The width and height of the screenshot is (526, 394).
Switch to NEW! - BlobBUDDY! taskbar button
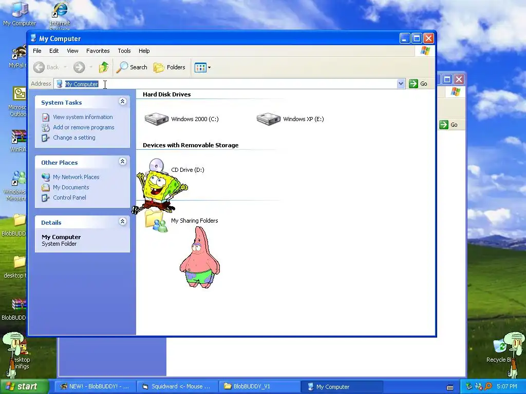[x=95, y=387]
